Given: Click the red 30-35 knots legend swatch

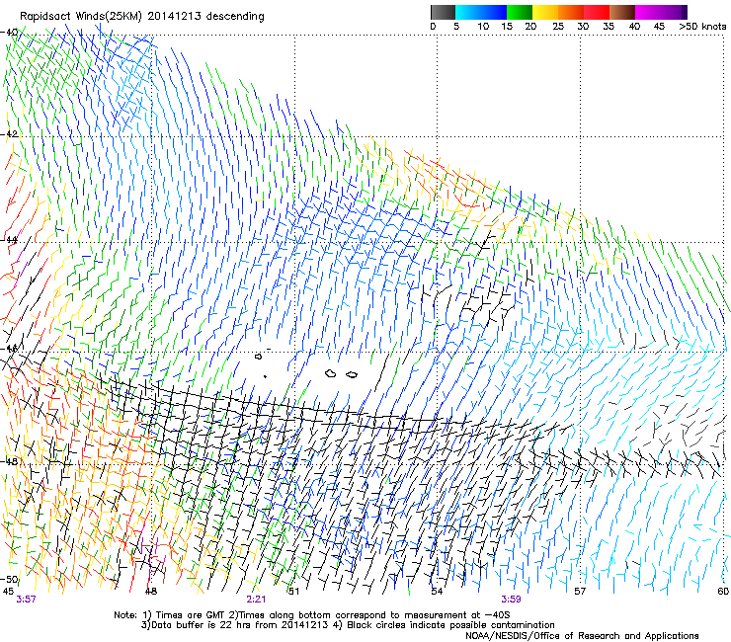Looking at the screenshot, I should (x=597, y=12).
